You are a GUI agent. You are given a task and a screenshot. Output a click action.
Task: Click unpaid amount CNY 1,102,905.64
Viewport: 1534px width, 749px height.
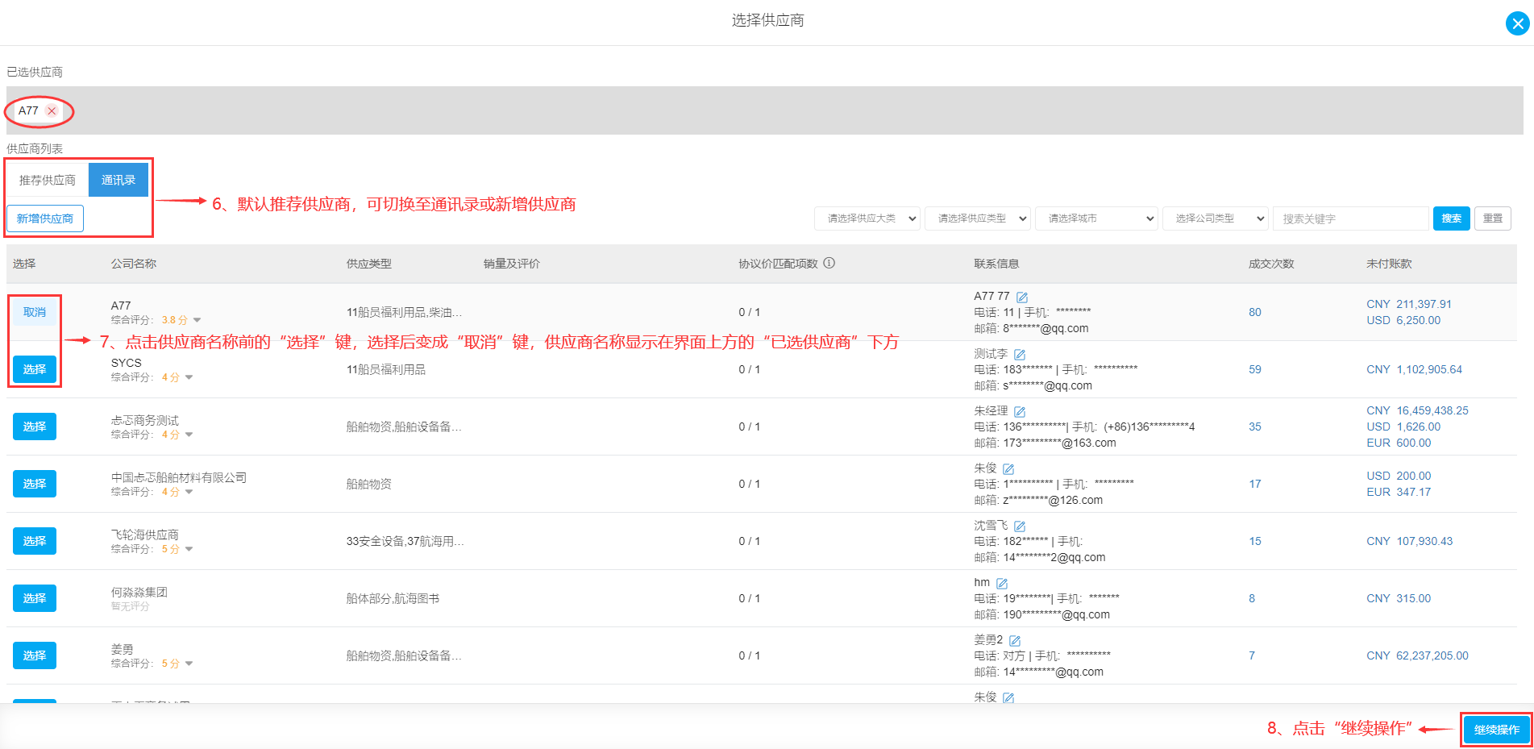point(1414,369)
